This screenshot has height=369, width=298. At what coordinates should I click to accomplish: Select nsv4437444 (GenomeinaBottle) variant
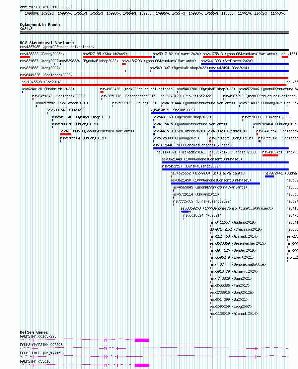238,265
